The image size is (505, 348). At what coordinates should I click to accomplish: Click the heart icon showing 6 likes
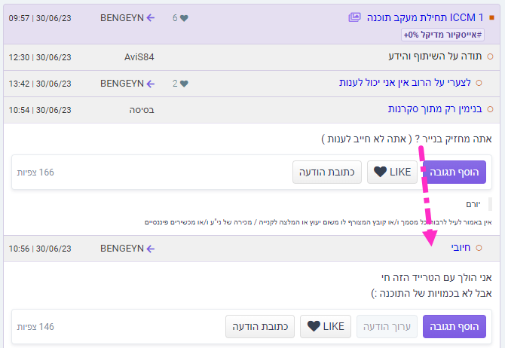click(x=184, y=17)
